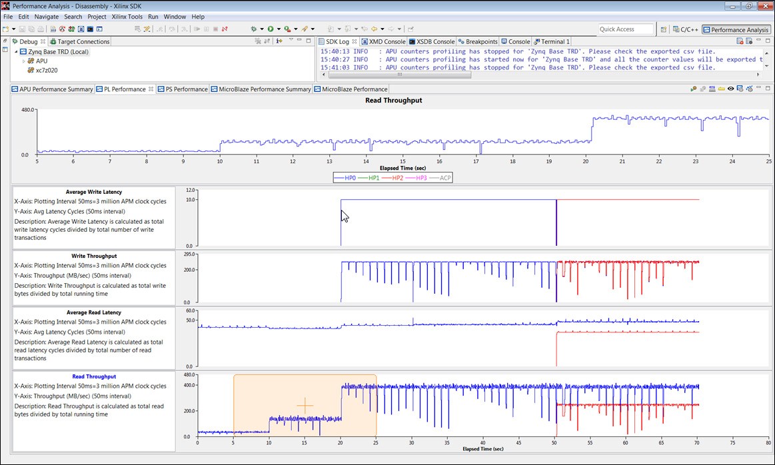Switch to the C/C++ perspective

(x=686, y=30)
